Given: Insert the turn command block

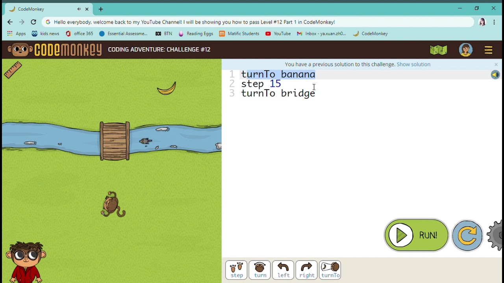Looking at the screenshot, I should pyautogui.click(x=260, y=270).
